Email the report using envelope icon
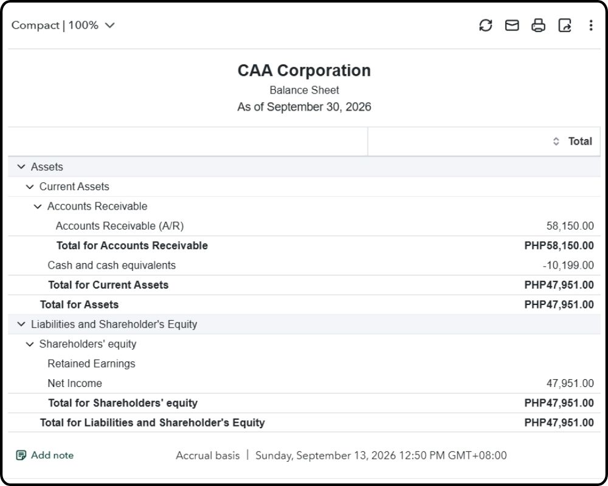608x486 pixels. 512,25
